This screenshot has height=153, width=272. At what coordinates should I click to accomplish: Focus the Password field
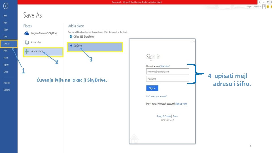167,79
